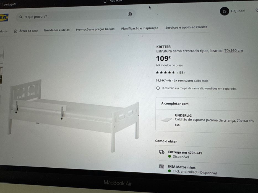Click the search magnifier icon
This screenshot has height=193, width=258.
point(21,17)
